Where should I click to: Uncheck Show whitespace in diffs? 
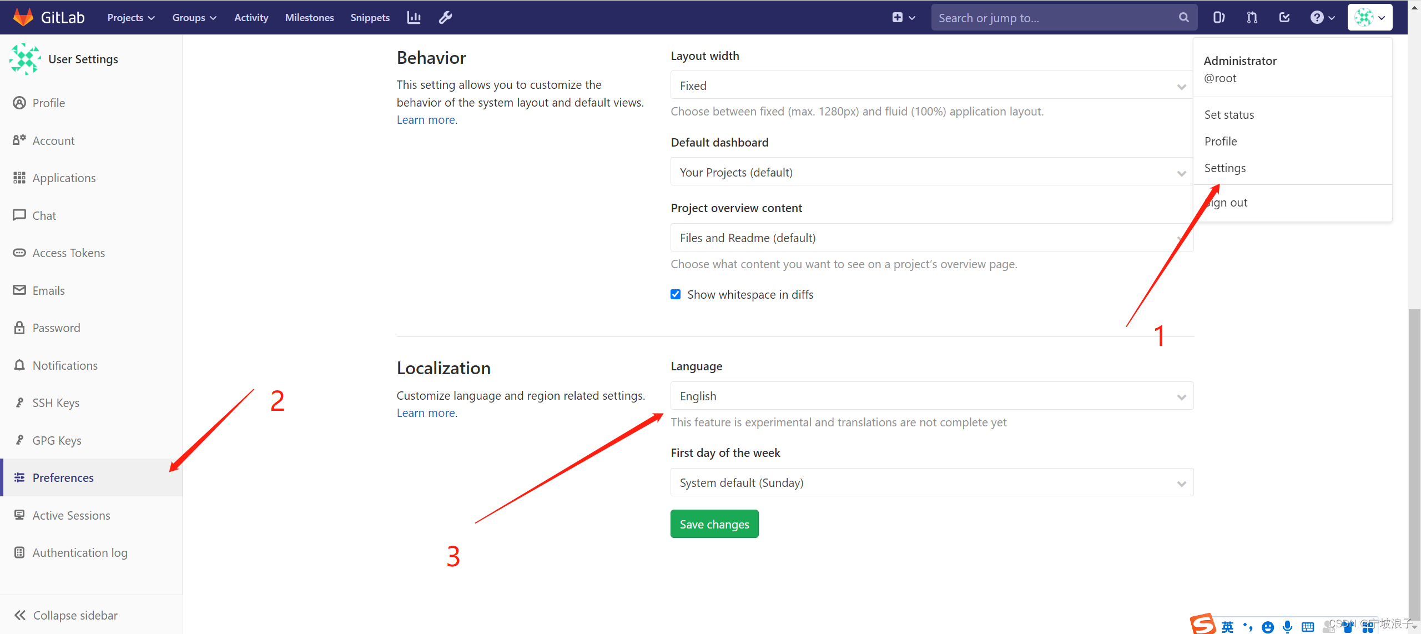[675, 294]
